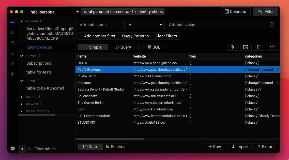
Task: Open the comparison operator dropdown
Action: [145, 25]
